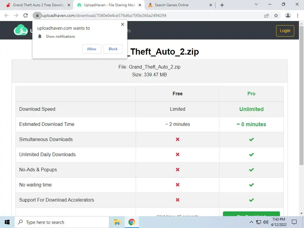Click the Windows taskbar search box
Viewport: 304px width, 228px height.
point(62,222)
